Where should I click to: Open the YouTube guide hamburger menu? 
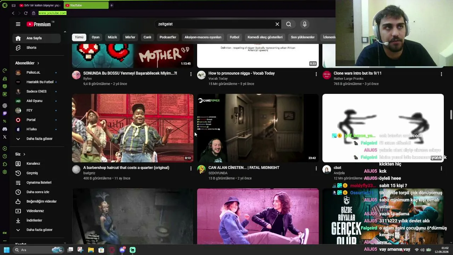pyautogui.click(x=18, y=24)
